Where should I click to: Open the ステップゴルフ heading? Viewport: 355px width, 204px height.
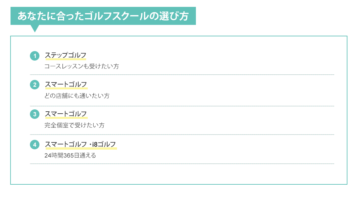click(x=65, y=55)
